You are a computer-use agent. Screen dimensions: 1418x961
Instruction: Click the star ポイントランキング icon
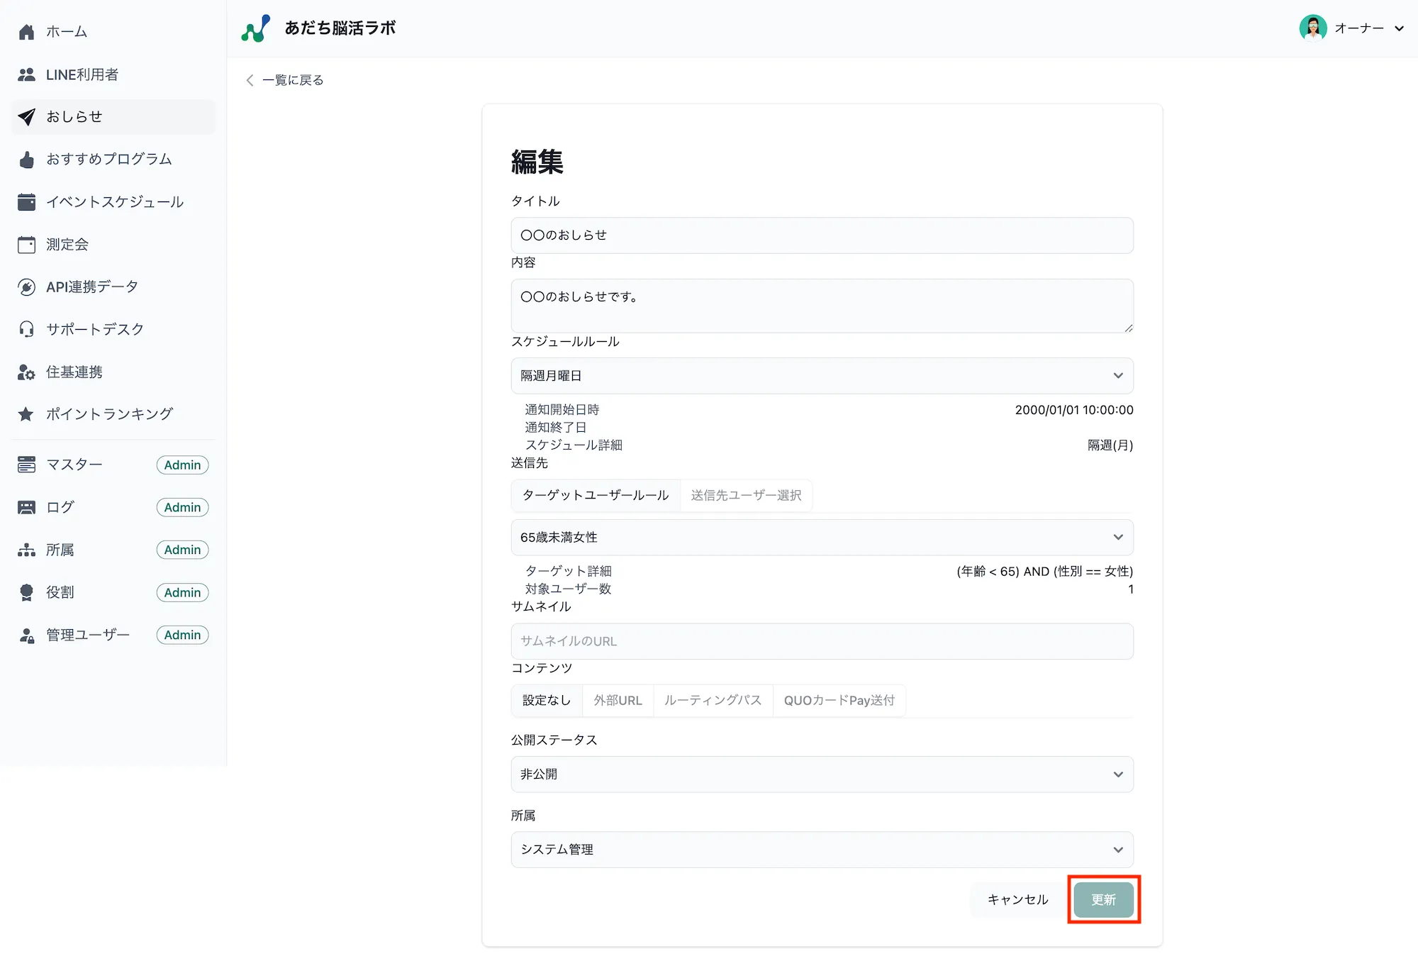pyautogui.click(x=26, y=414)
